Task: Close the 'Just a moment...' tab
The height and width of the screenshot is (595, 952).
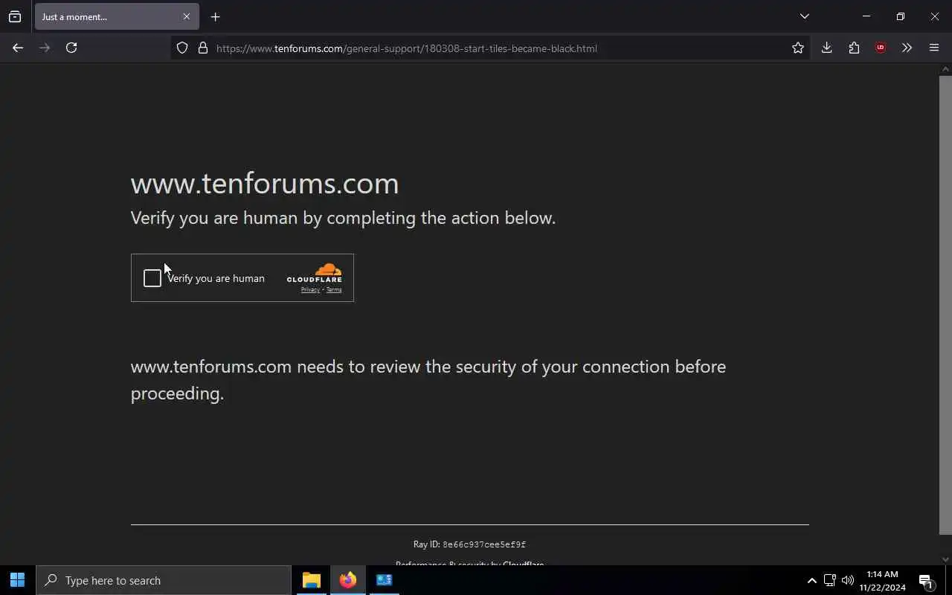Action: tap(187, 16)
